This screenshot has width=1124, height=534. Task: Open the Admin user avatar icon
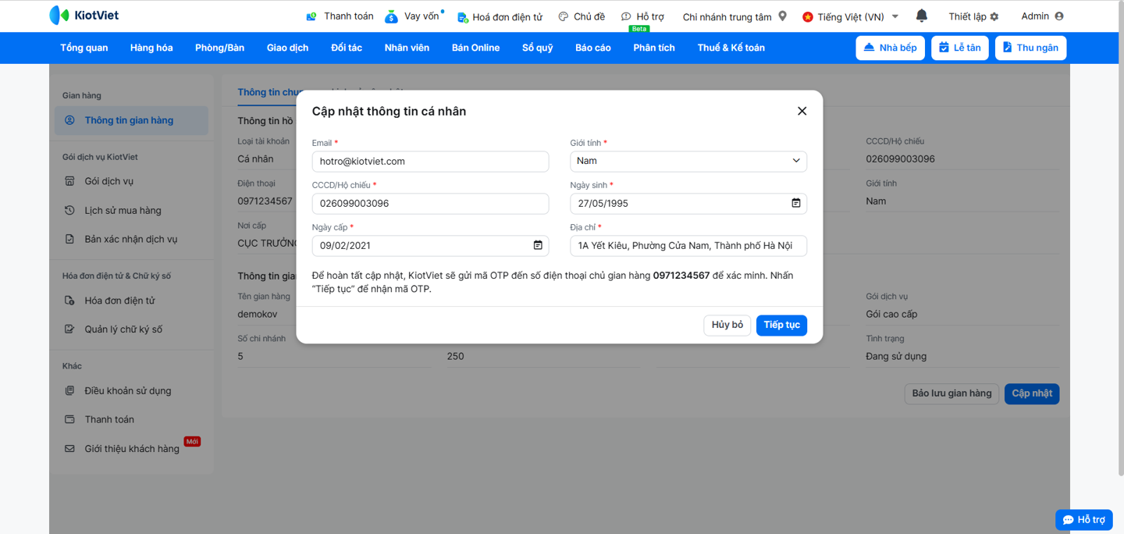pyautogui.click(x=1058, y=16)
